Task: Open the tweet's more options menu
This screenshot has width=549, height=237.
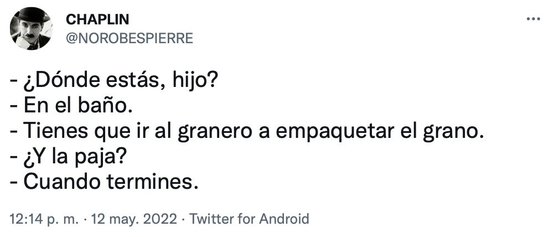Action: [532, 19]
